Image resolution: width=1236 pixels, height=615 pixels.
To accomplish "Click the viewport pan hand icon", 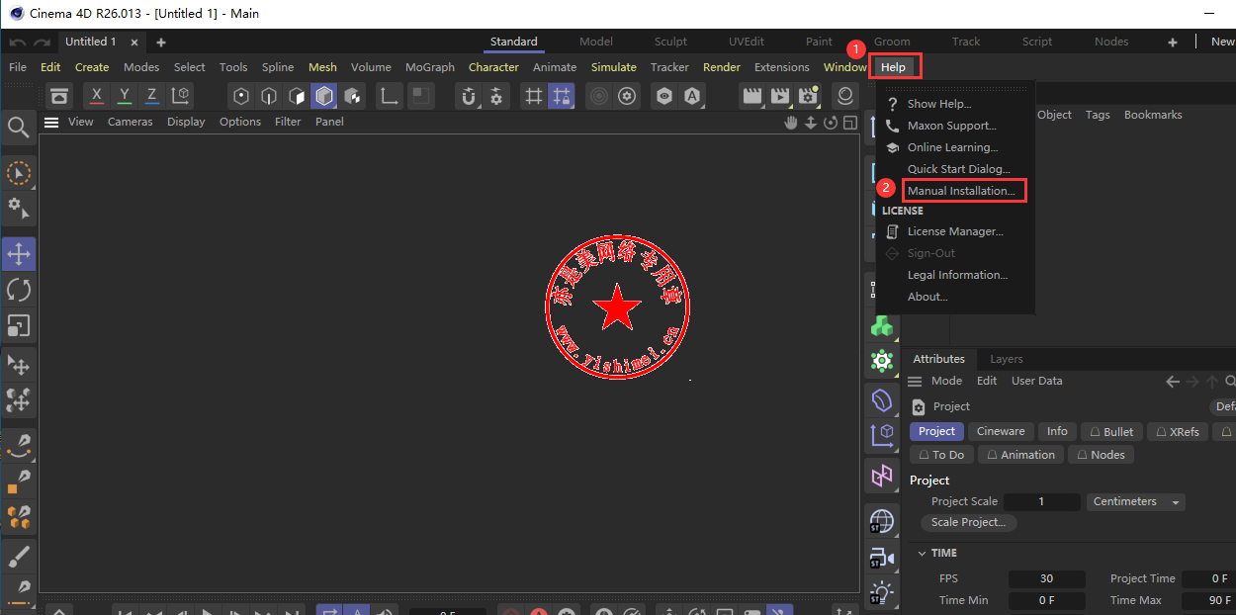I will point(791,123).
